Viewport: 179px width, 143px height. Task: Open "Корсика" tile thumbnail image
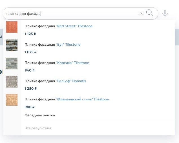point(12,63)
